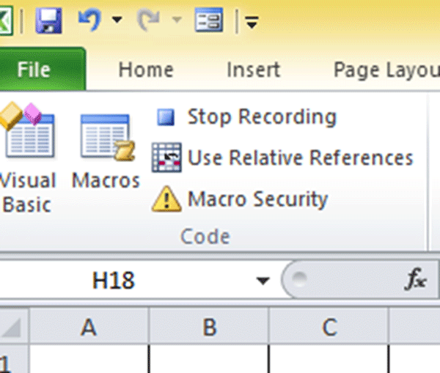This screenshot has width=440, height=373.
Task: Open the Macros list
Action: [x=106, y=152]
